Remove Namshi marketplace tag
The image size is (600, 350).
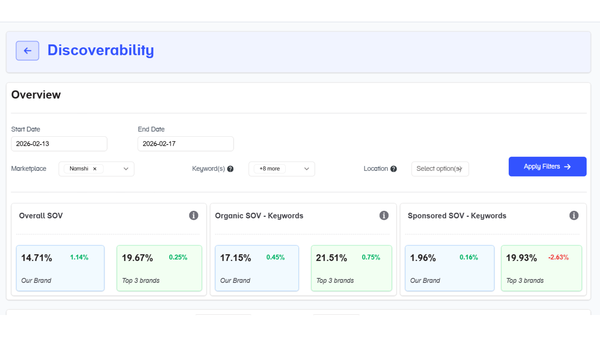(95, 169)
